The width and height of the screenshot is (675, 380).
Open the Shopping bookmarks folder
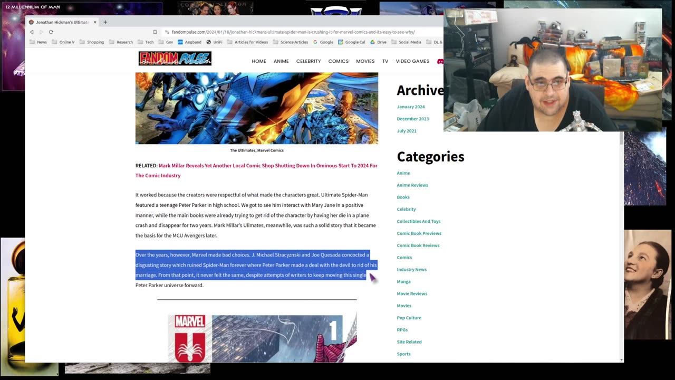tap(91, 42)
